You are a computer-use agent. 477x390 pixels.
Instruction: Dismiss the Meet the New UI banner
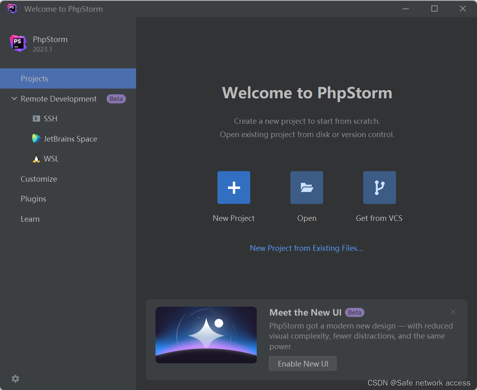[453, 312]
